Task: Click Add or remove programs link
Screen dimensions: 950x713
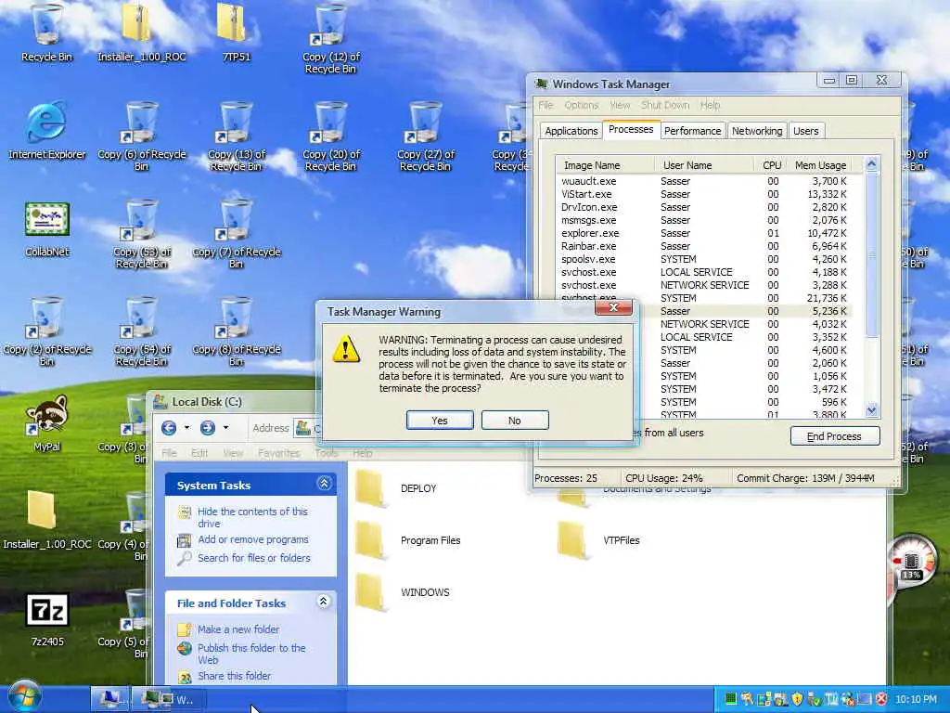Action: [252, 539]
